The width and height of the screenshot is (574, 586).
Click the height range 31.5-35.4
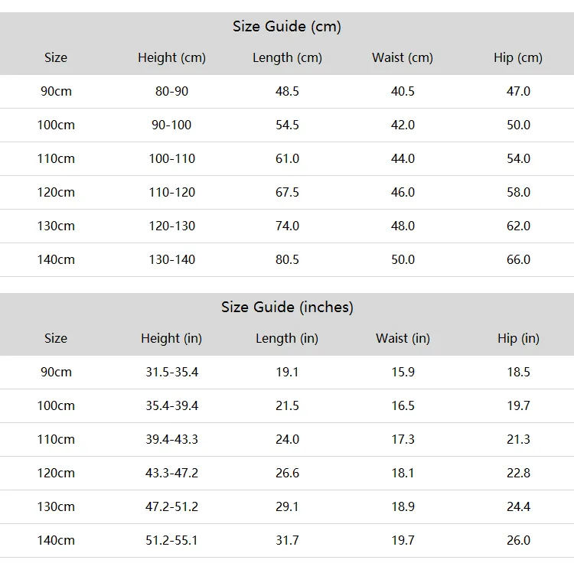(x=172, y=372)
